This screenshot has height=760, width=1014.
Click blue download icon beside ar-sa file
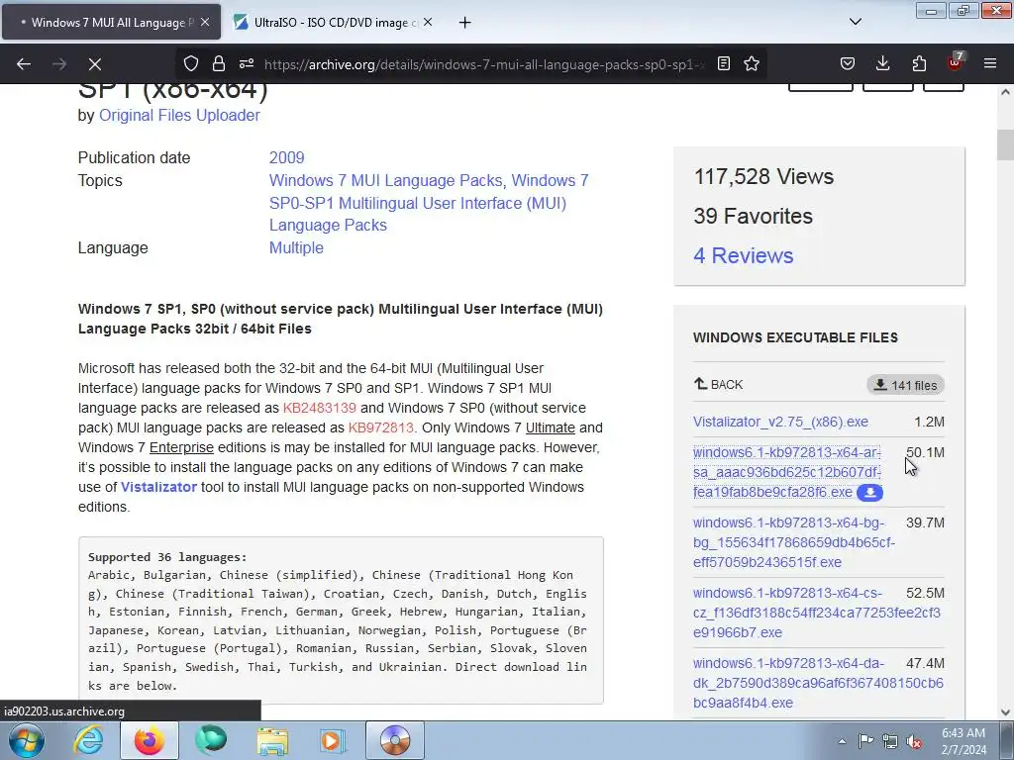869,493
